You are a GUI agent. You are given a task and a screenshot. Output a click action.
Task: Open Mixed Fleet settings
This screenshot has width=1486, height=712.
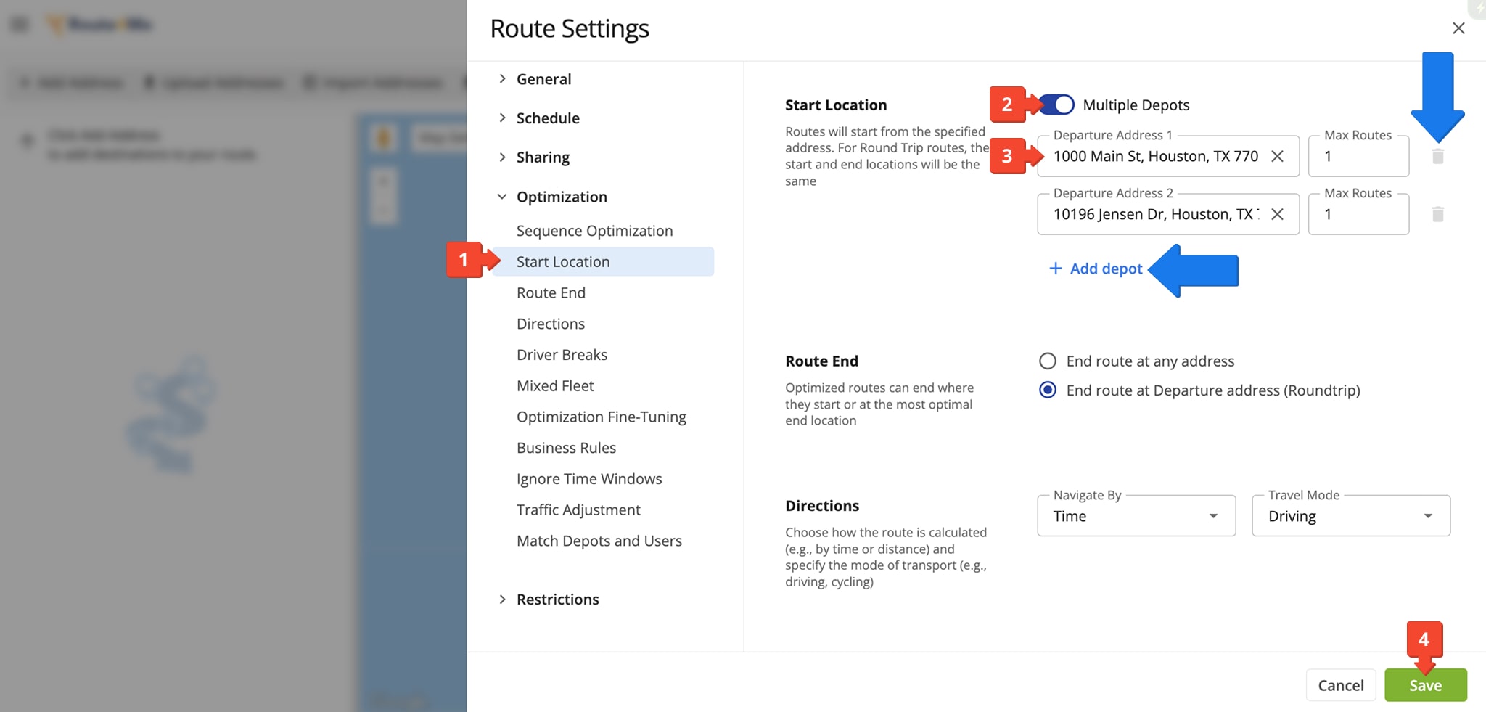click(x=555, y=386)
